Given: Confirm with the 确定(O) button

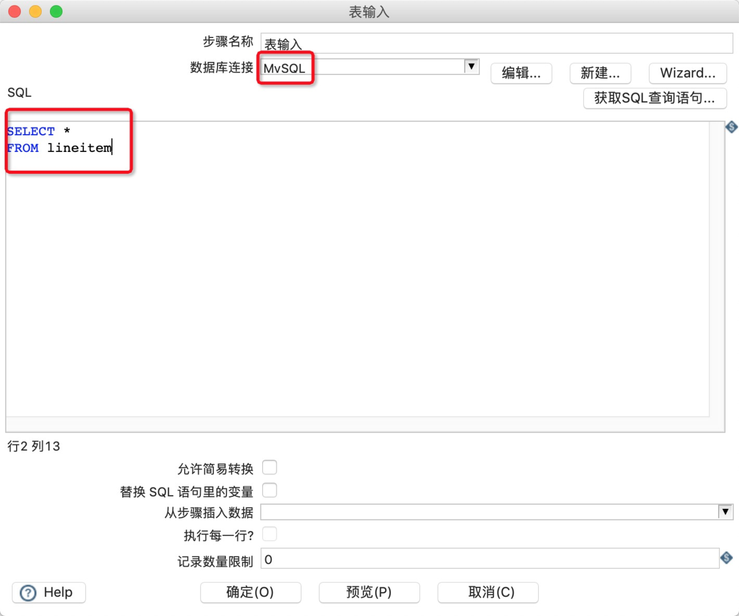Looking at the screenshot, I should [x=250, y=592].
